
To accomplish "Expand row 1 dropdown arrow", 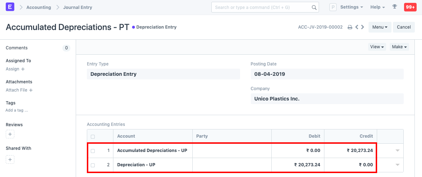I will point(397,151).
